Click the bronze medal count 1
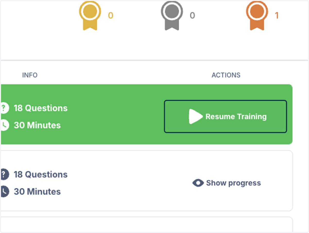The image size is (309, 233). 277,16
